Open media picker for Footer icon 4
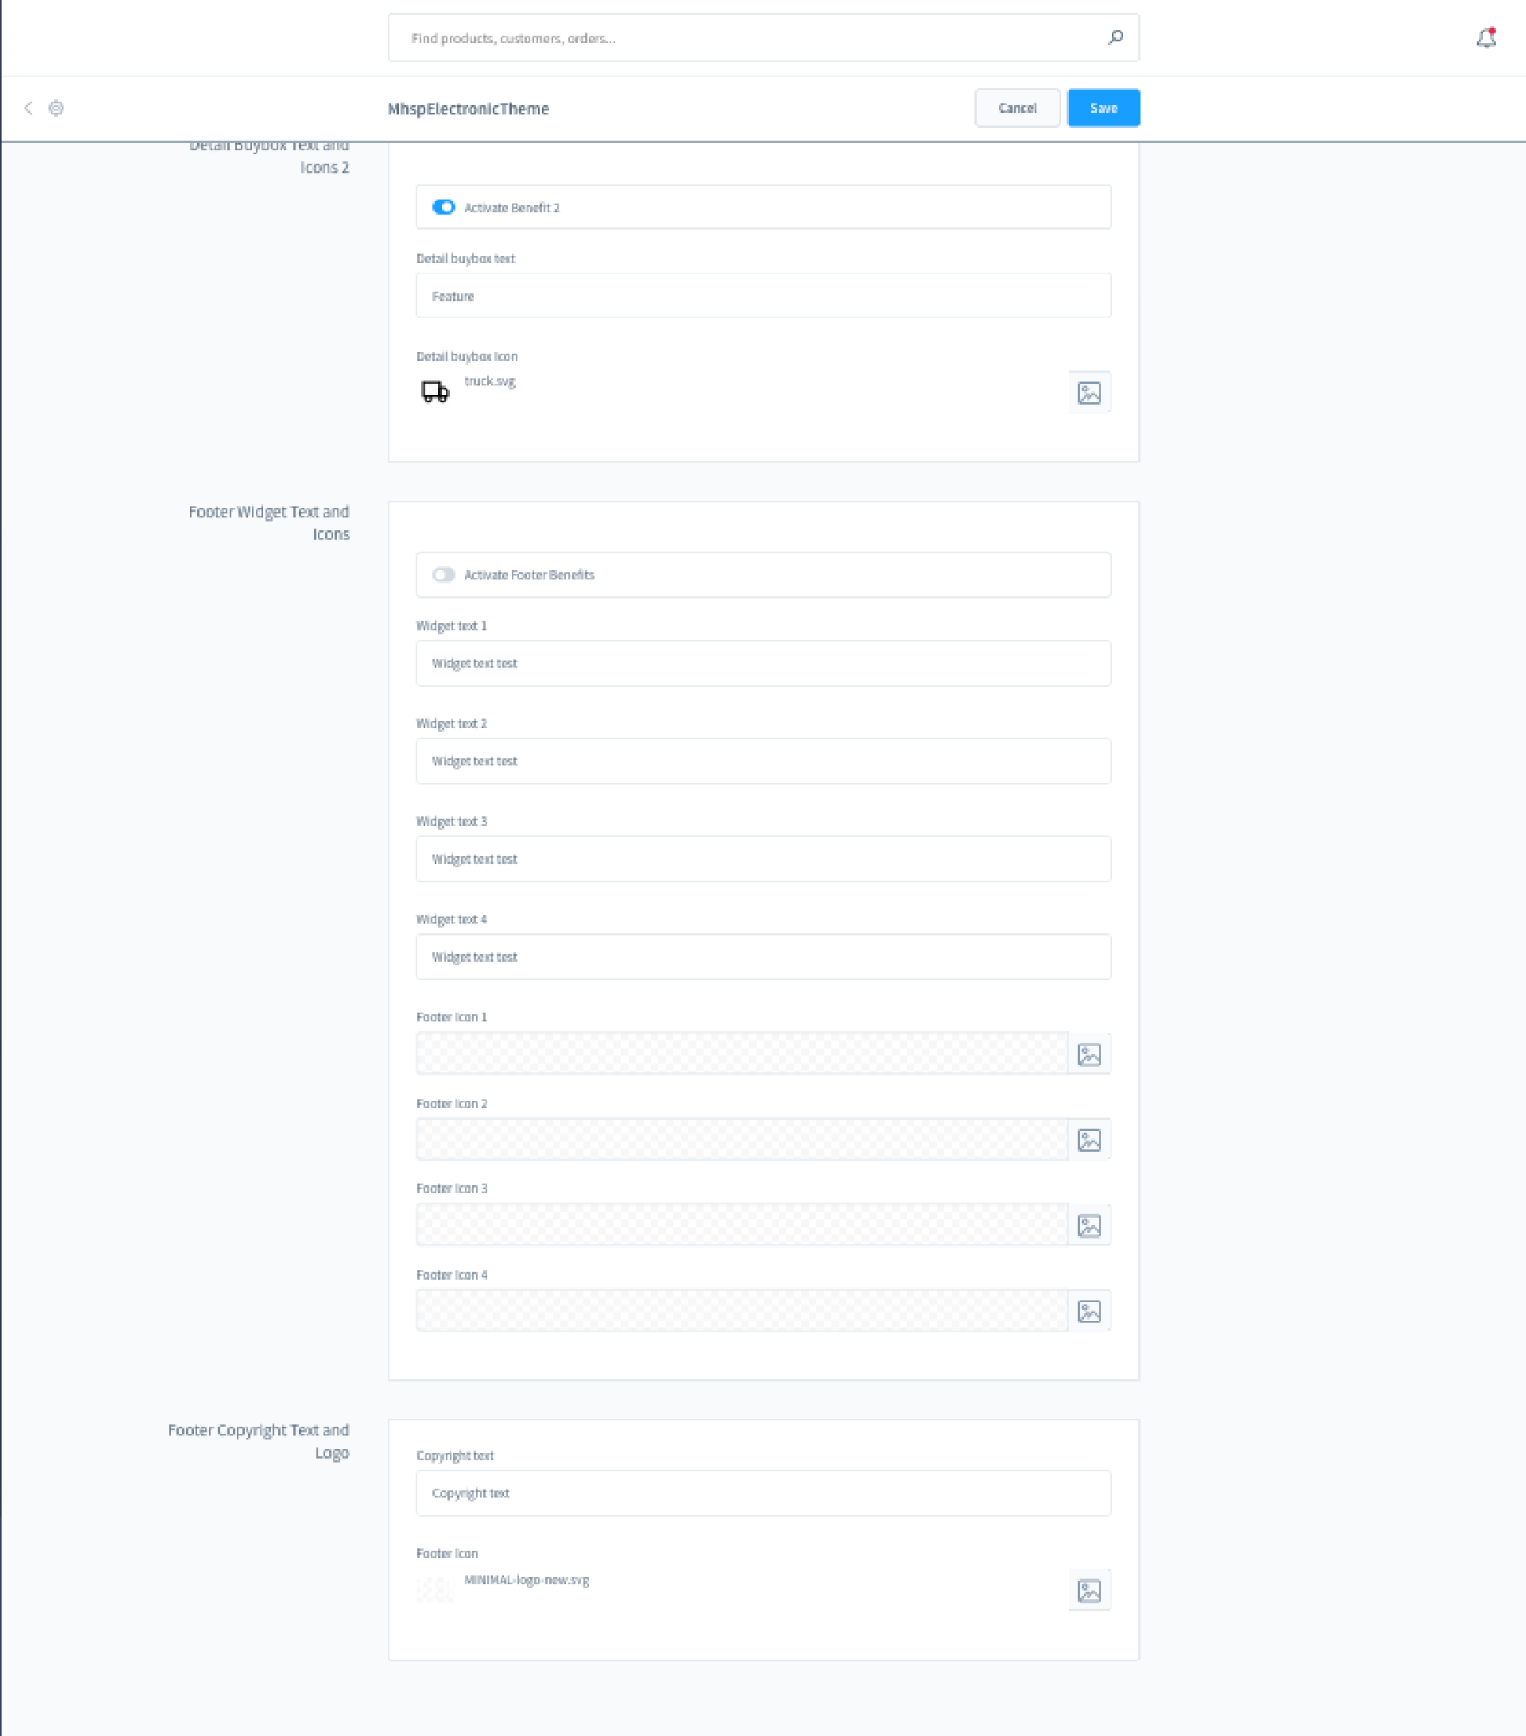1526x1736 pixels. point(1089,1312)
